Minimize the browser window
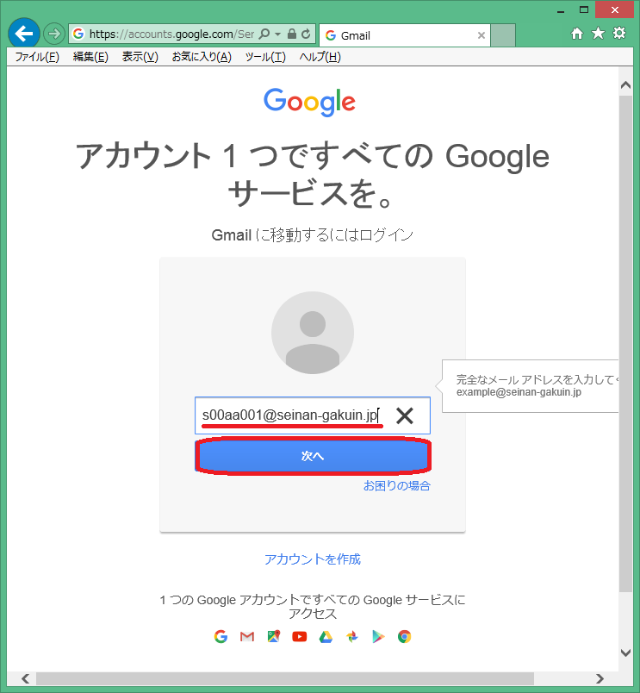 coord(561,10)
